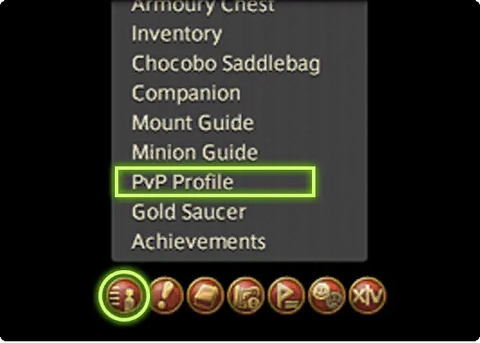
Task: Open the Mount Guide entry
Action: point(193,123)
